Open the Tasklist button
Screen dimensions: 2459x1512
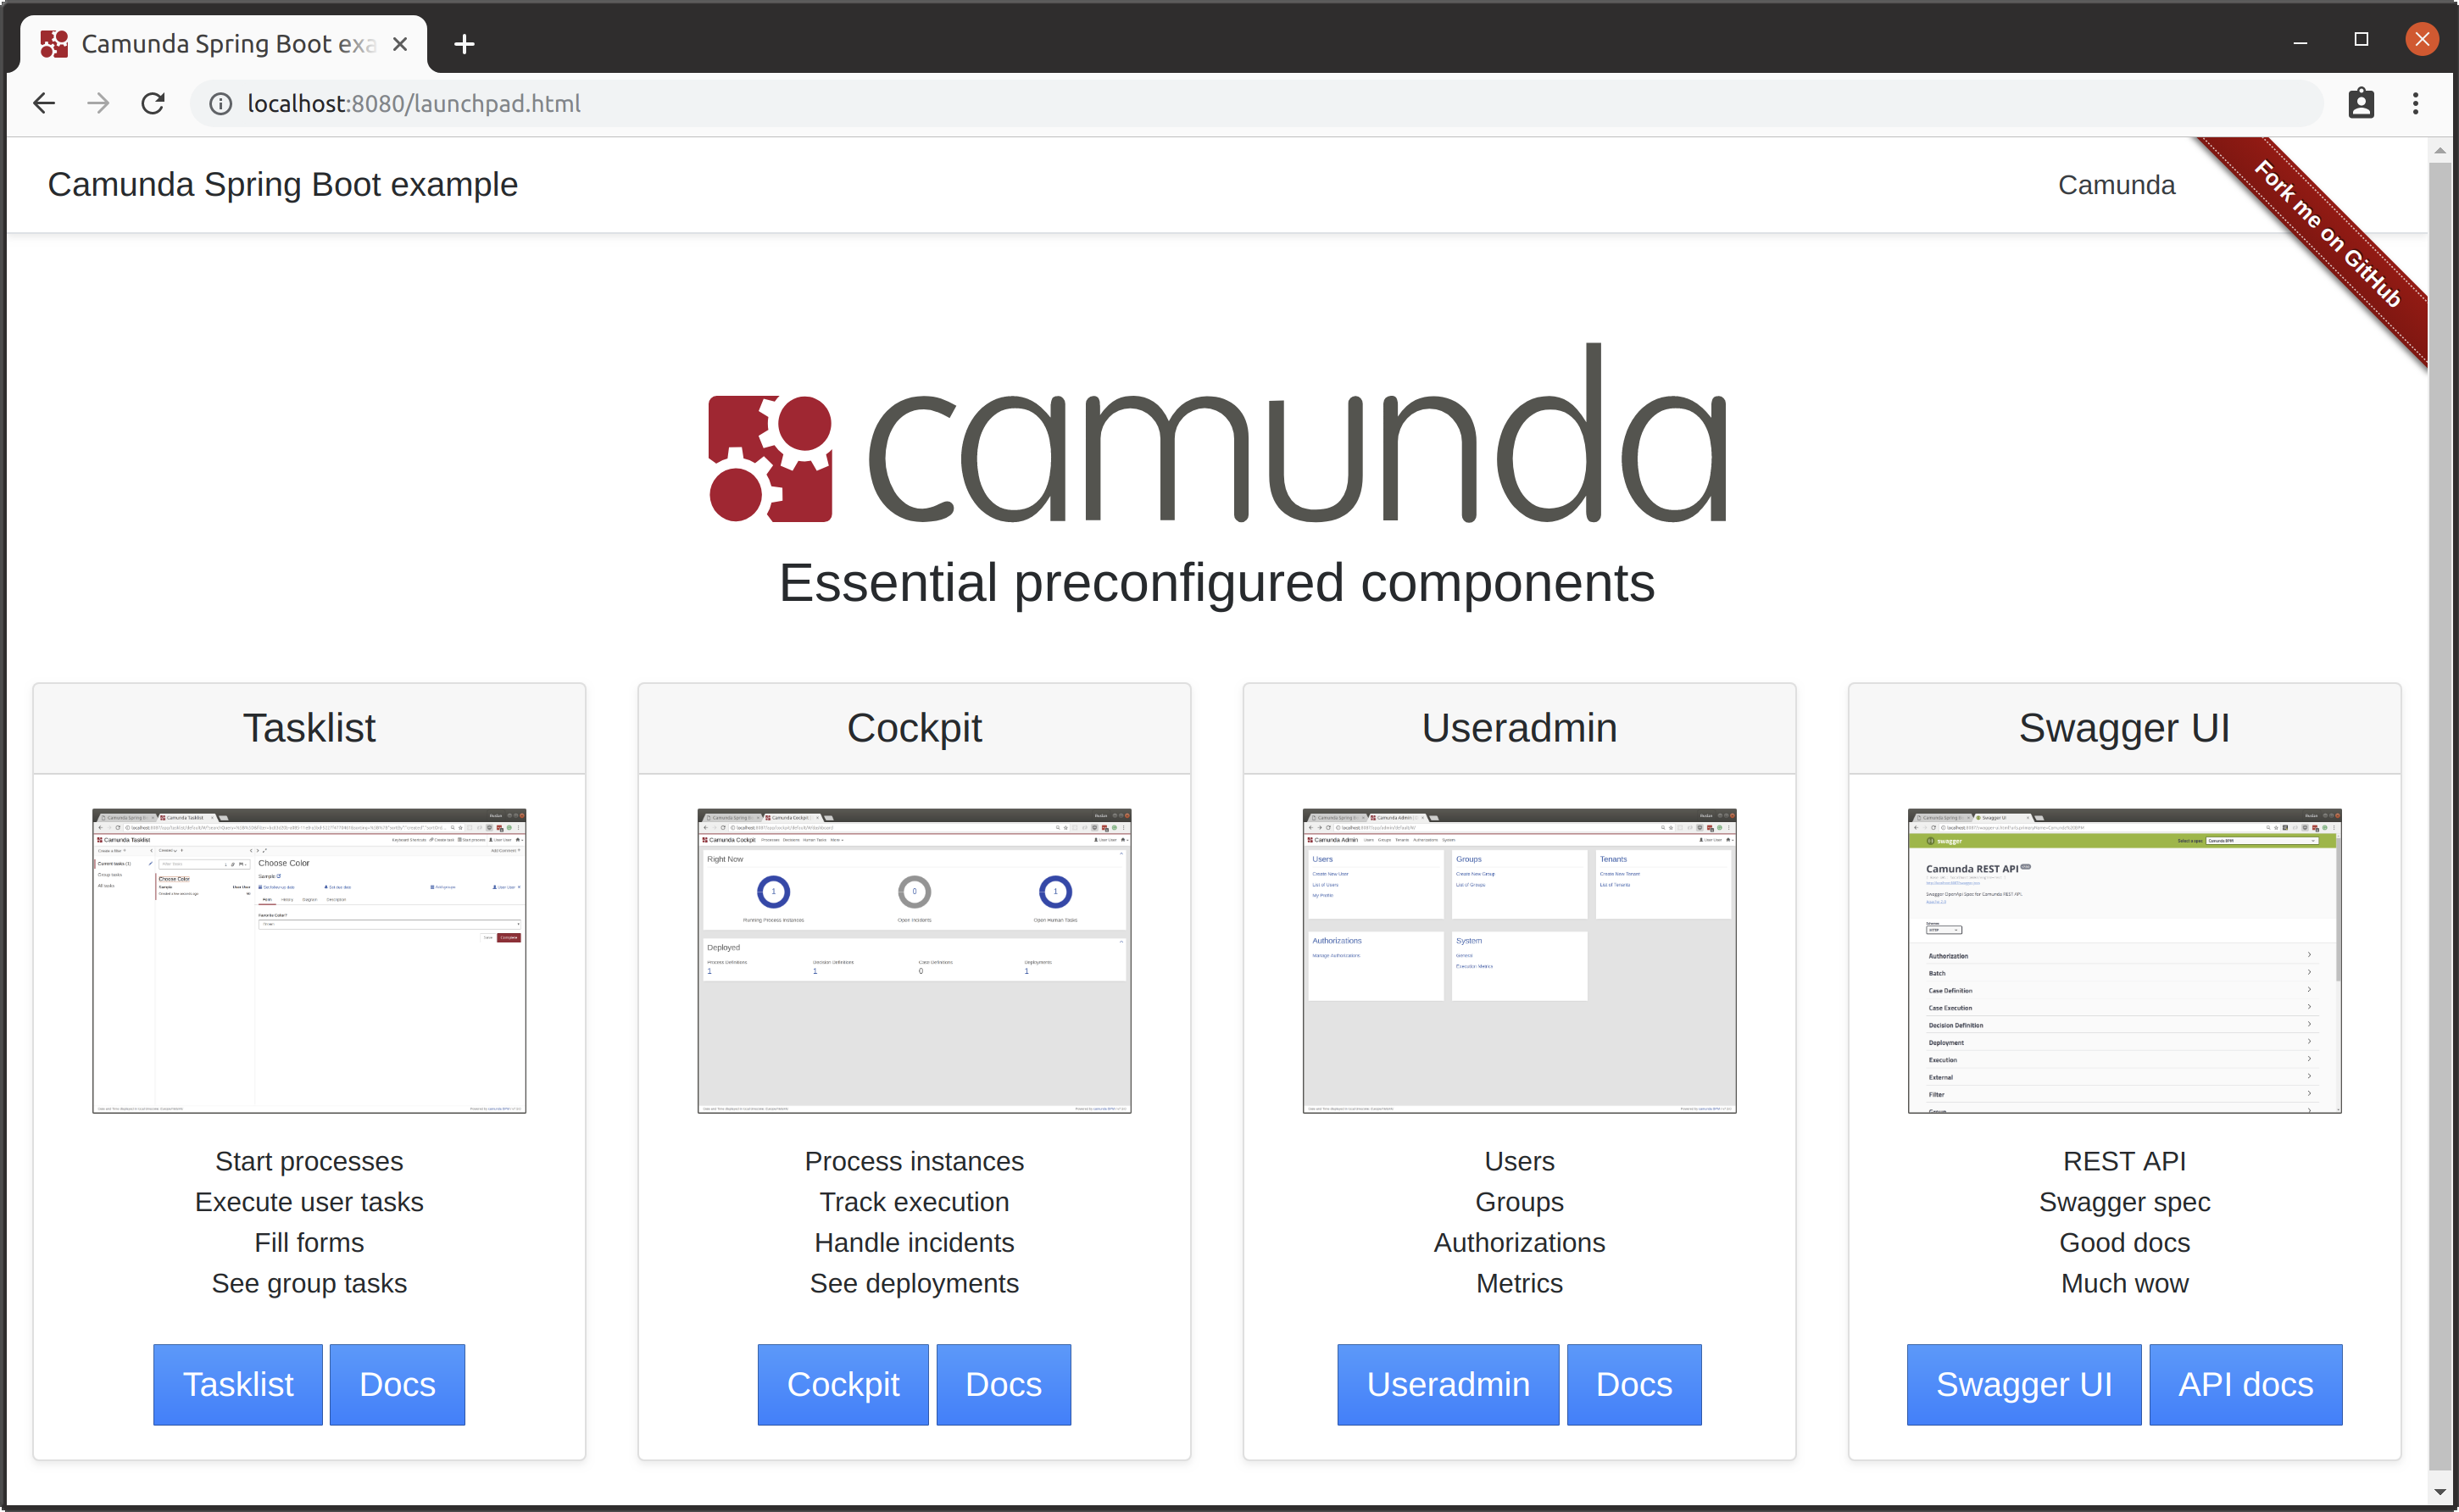[238, 1384]
